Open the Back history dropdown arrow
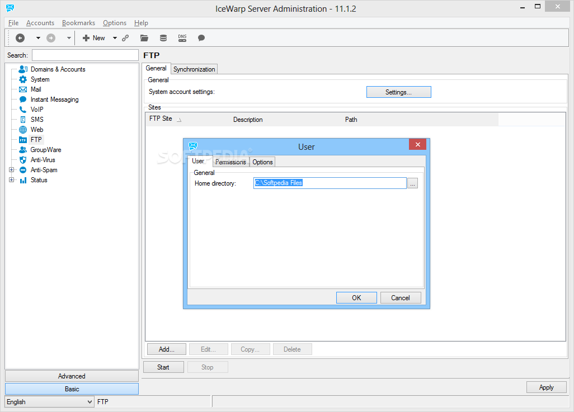Screen dimensions: 574x412 coord(38,37)
